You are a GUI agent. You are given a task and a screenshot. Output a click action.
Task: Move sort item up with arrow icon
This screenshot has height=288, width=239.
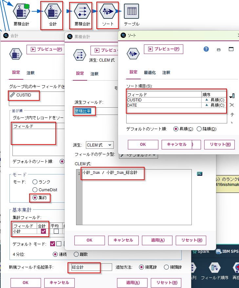click(x=232, y=115)
